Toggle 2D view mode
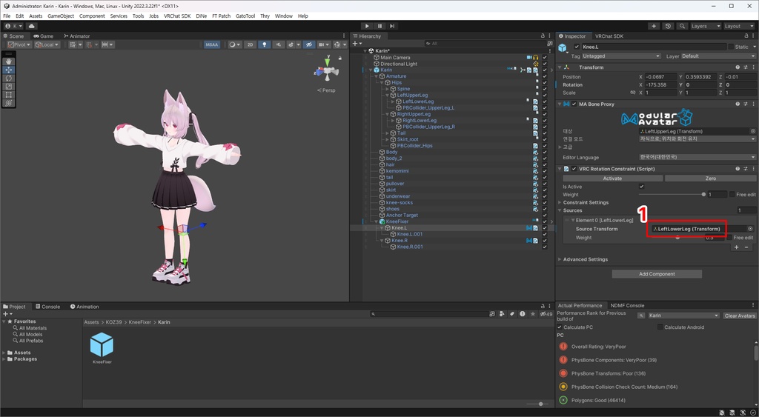The height and width of the screenshot is (417, 759). [x=251, y=44]
